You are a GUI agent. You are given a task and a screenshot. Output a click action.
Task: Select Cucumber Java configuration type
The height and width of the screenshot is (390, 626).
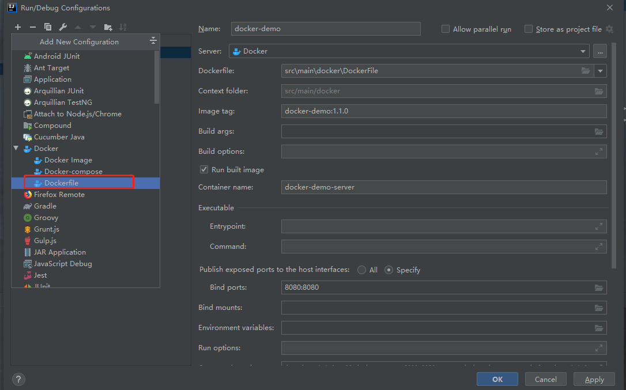click(x=54, y=137)
